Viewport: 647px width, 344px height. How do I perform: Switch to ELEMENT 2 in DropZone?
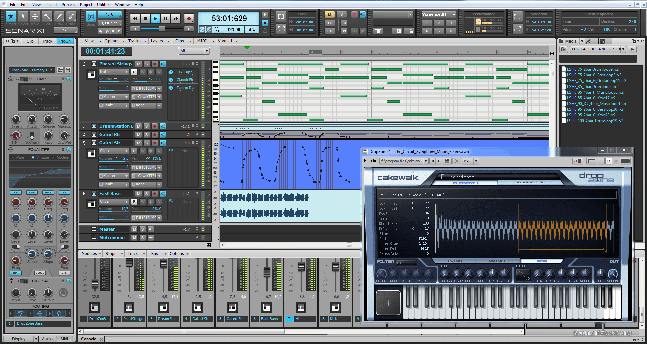coord(529,183)
